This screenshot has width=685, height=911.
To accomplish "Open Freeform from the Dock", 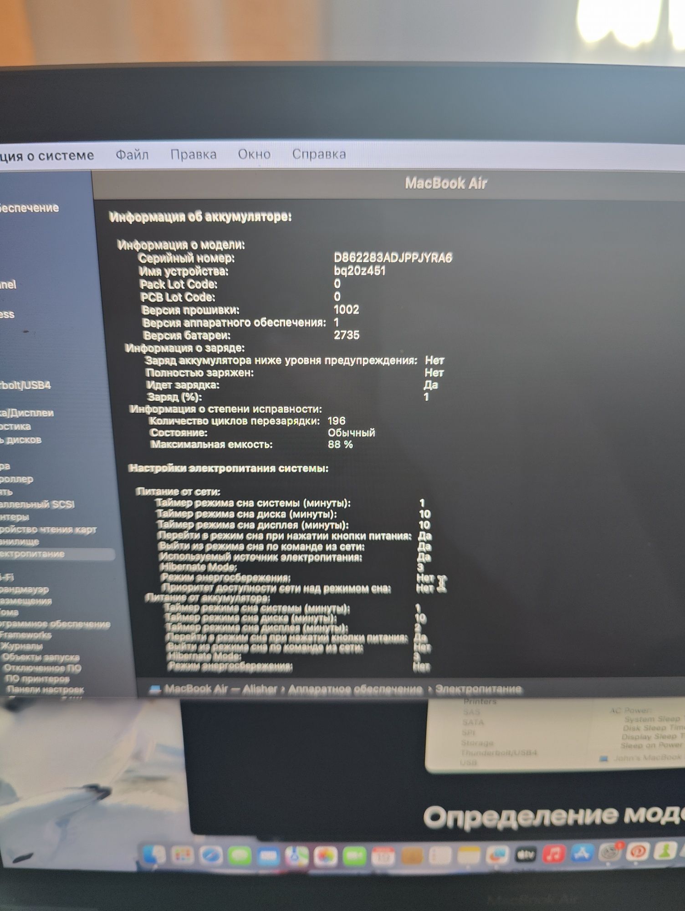I will 497,855.
